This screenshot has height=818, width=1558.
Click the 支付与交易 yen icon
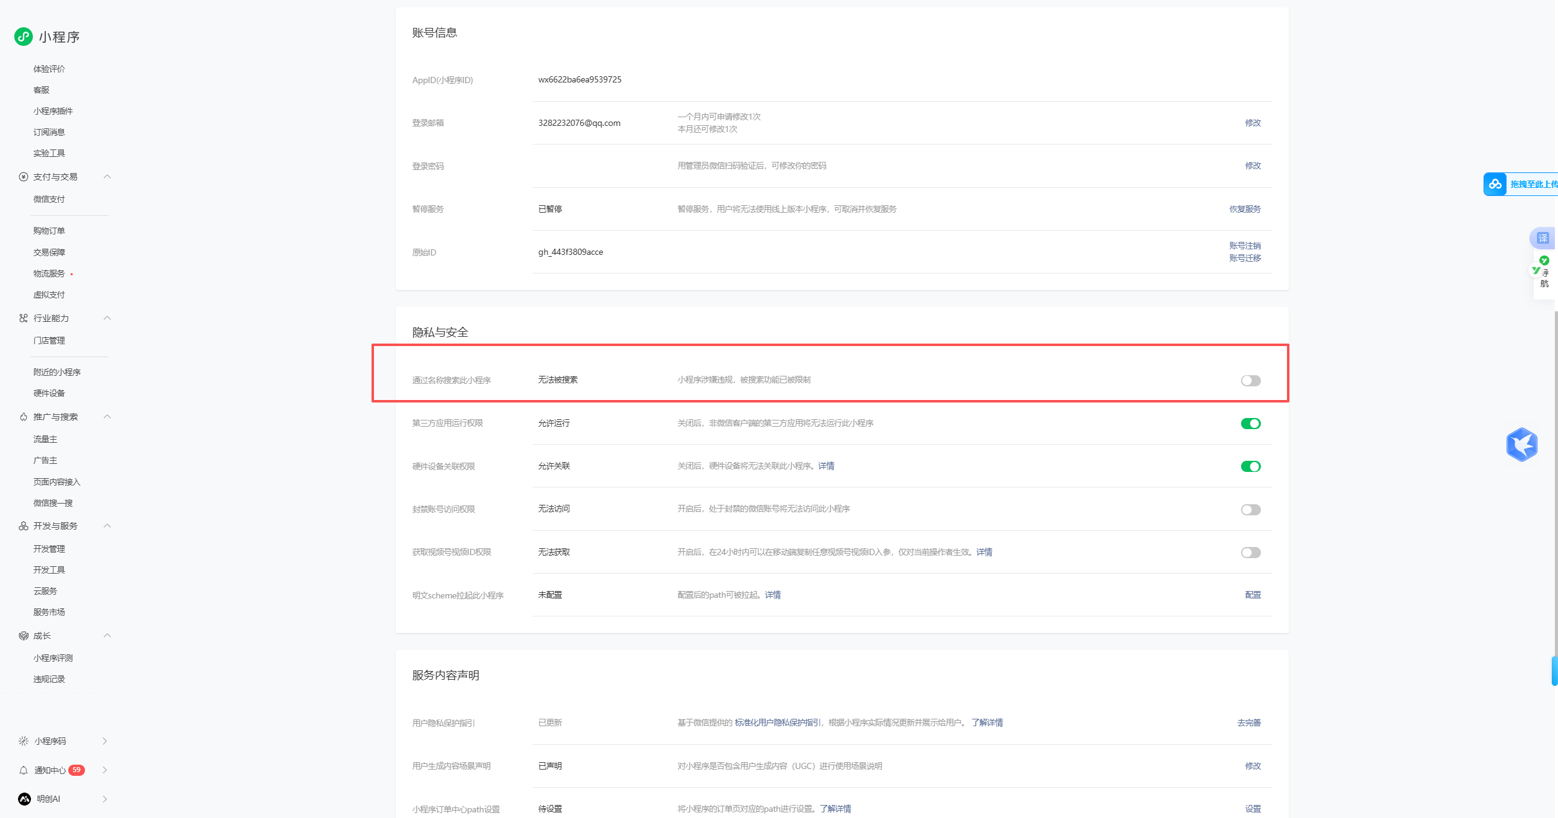click(x=24, y=177)
